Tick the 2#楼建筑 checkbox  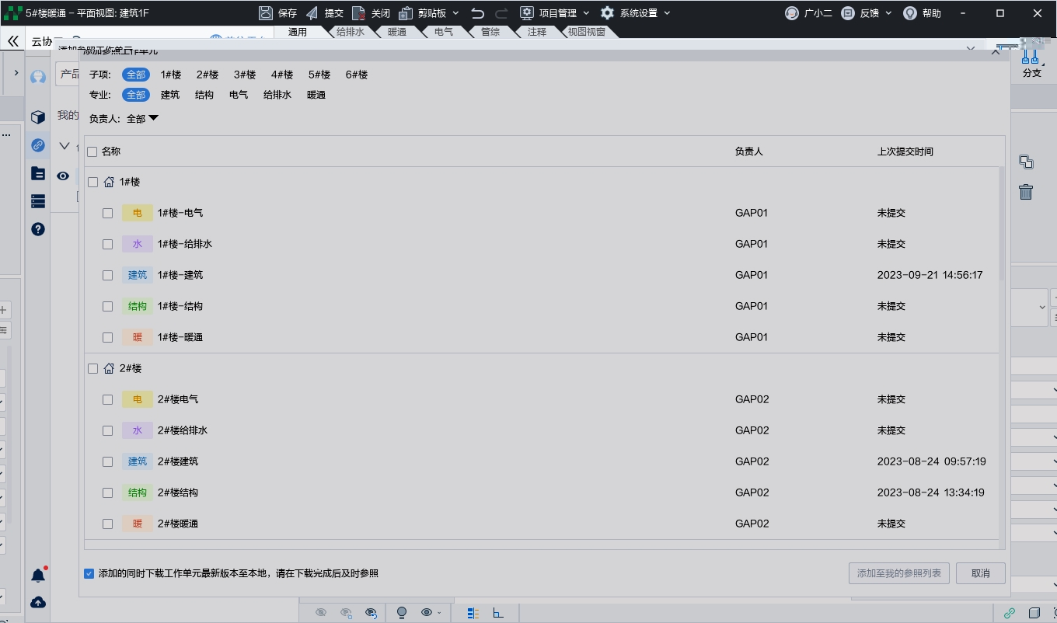pyautogui.click(x=108, y=461)
